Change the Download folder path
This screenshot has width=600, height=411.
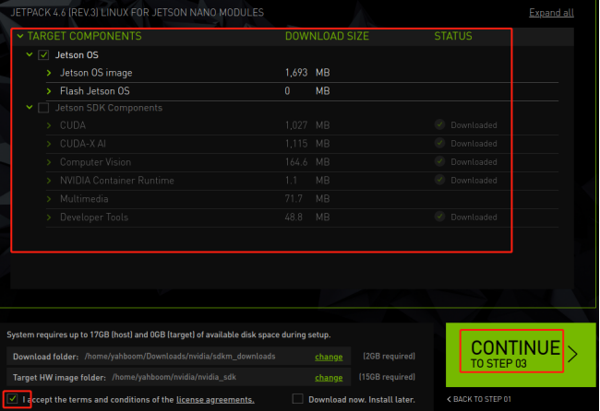[x=329, y=357]
